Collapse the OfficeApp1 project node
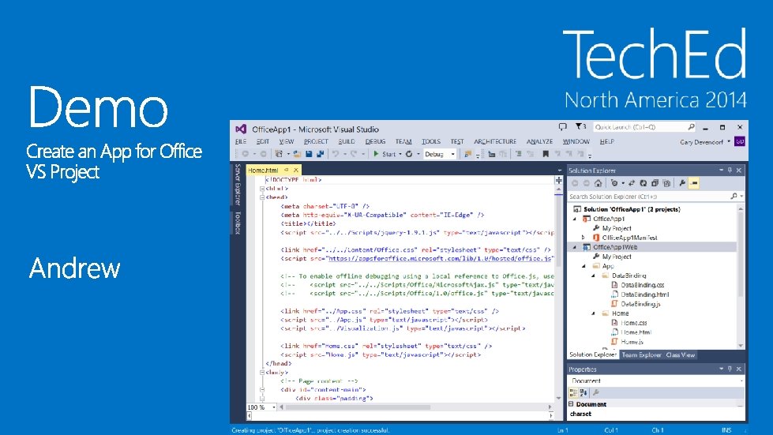 [575, 219]
